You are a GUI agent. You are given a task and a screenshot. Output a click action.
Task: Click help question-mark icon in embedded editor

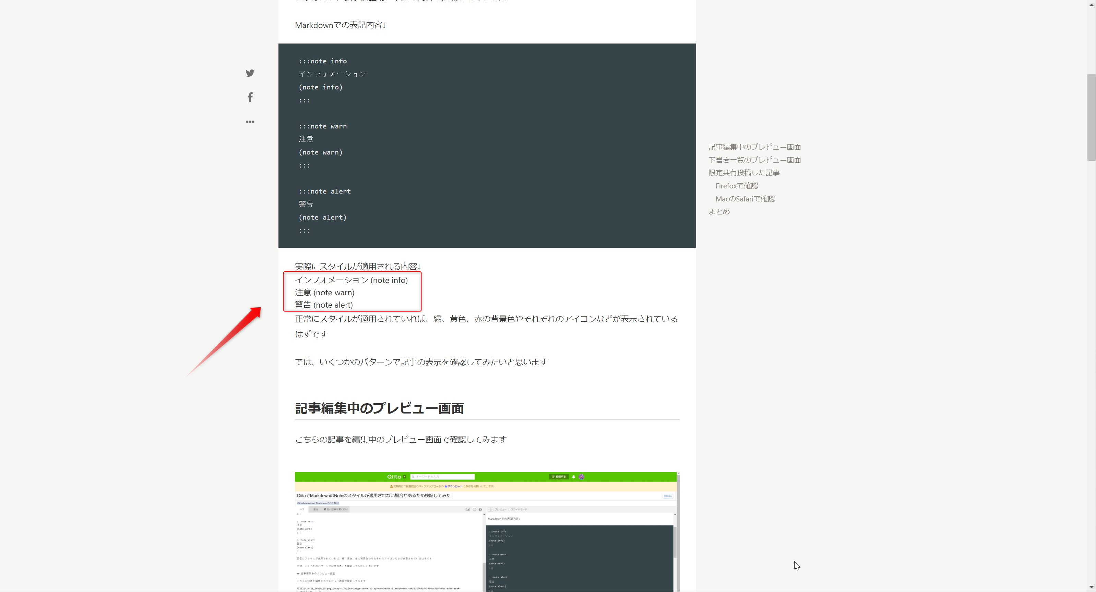tap(480, 509)
